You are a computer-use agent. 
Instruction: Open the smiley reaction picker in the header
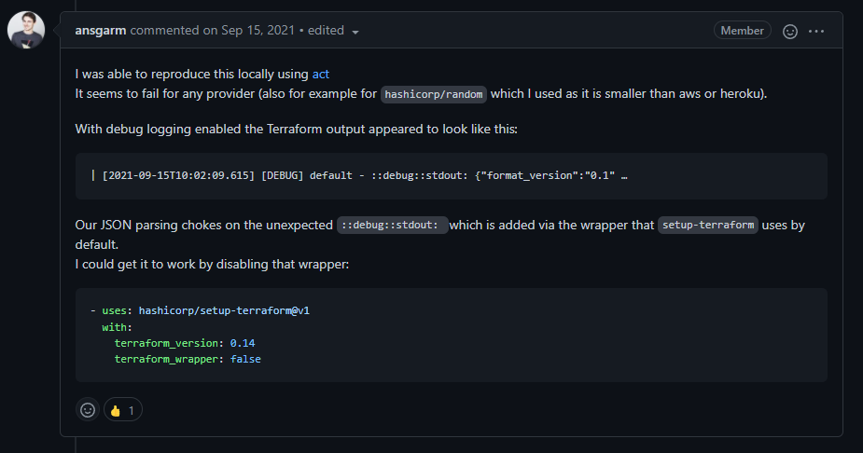790,32
